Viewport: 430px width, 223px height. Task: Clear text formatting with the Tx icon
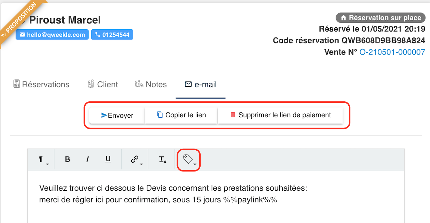[161, 159]
